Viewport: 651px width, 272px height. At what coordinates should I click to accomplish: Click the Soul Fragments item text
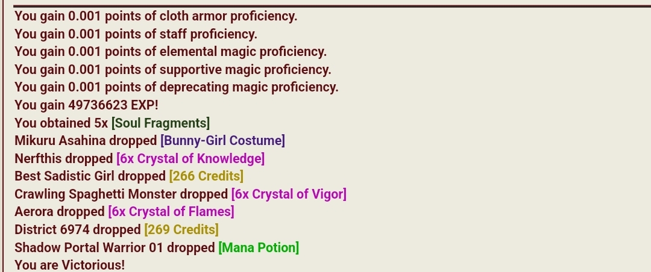click(160, 123)
